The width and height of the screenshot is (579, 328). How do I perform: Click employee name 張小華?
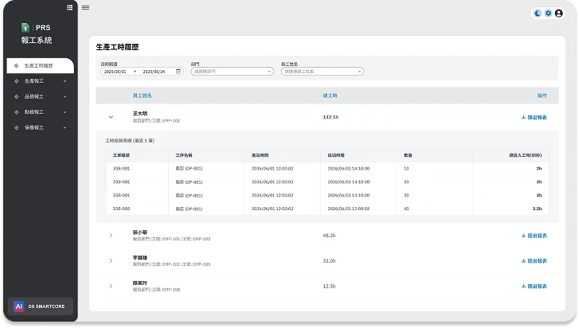click(x=140, y=232)
